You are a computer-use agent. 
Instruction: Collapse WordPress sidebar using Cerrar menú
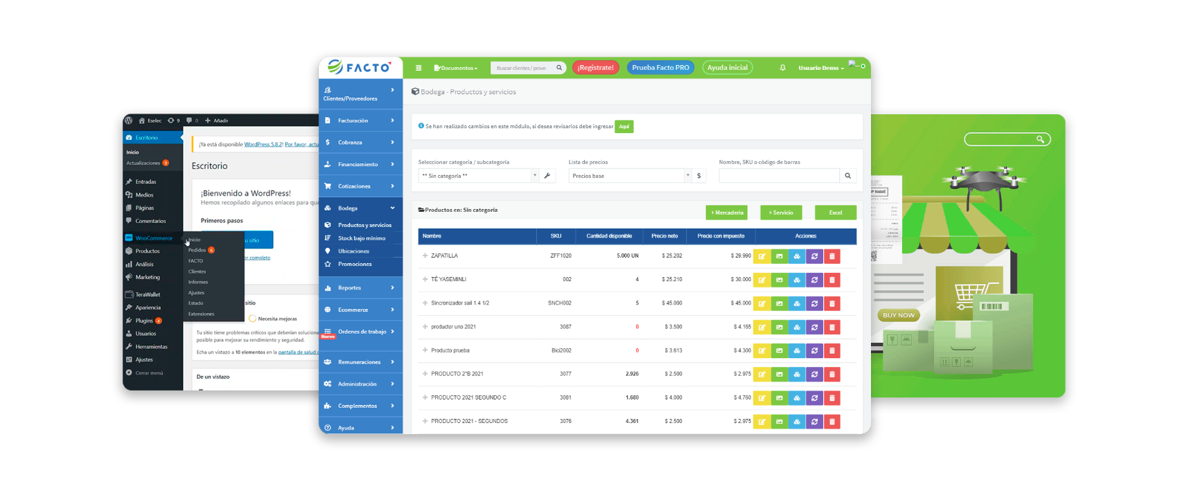tap(149, 373)
